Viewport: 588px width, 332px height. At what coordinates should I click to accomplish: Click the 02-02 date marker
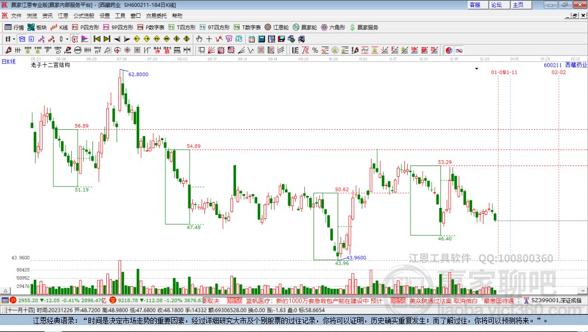(x=558, y=72)
